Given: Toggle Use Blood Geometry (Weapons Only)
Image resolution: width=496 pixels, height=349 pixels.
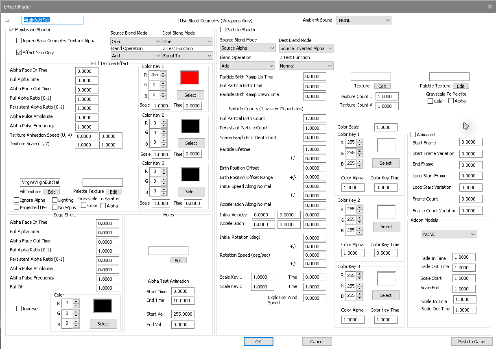Looking at the screenshot, I should 177,21.
